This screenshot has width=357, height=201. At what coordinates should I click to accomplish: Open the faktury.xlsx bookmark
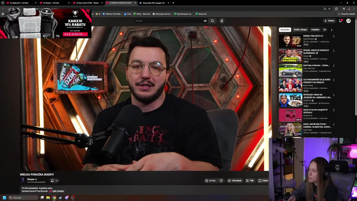201,14
